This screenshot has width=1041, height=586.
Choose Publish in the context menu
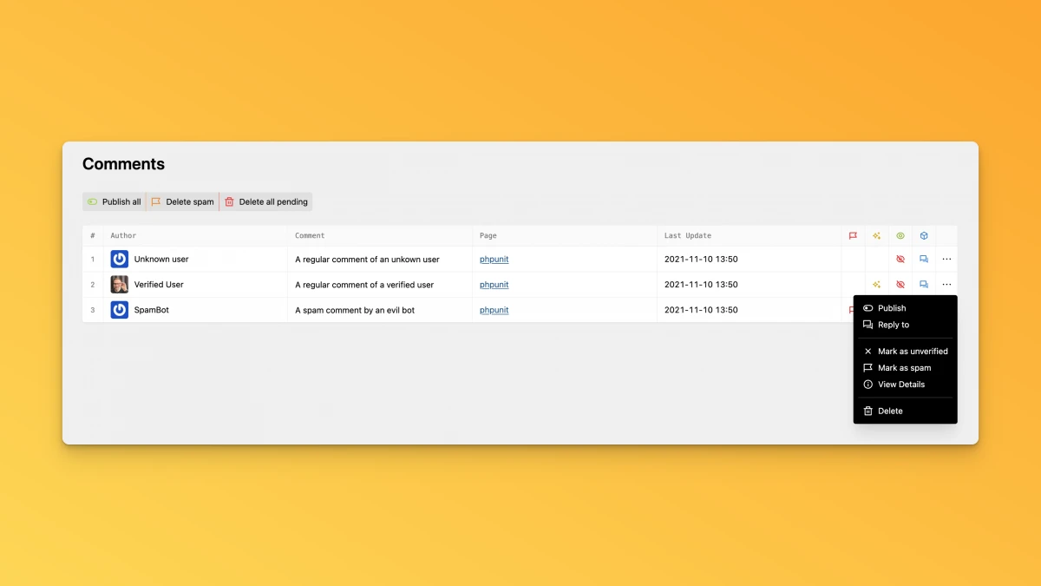click(905, 308)
